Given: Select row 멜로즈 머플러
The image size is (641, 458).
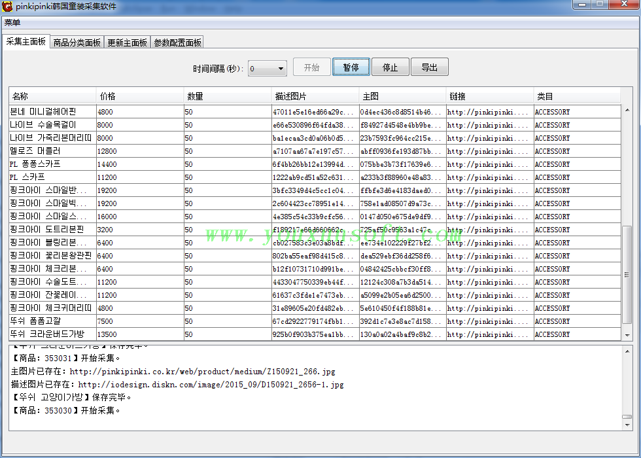Looking at the screenshot, I should pyautogui.click(x=315, y=151).
